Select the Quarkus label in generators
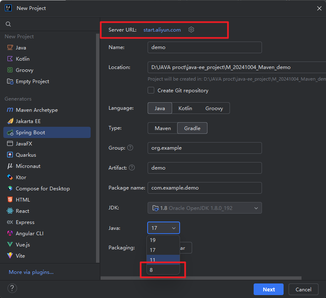326x298 pixels. coord(26,155)
